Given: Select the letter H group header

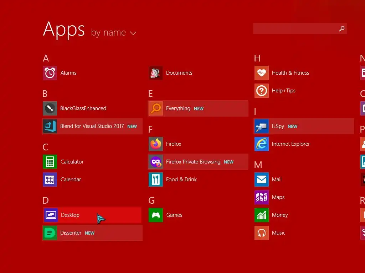Looking at the screenshot, I should [x=257, y=58].
